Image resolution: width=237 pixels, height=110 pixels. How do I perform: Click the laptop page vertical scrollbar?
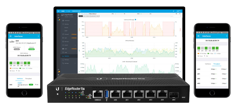click(182, 28)
